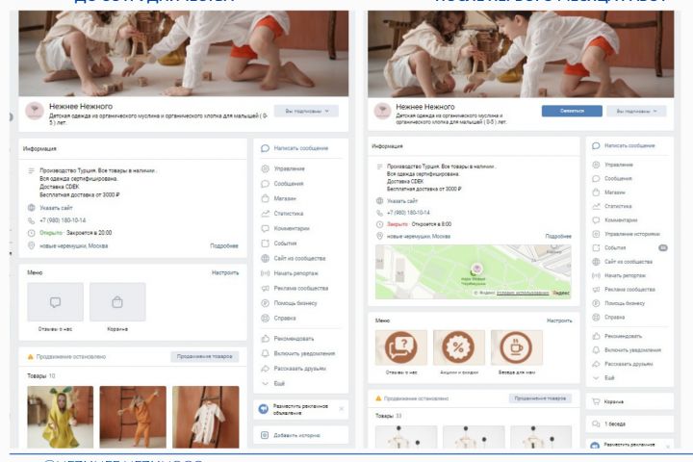Open 'Сообщения' bubble icon in left page sidebar
Screen dimensions: 693x462
click(x=266, y=184)
